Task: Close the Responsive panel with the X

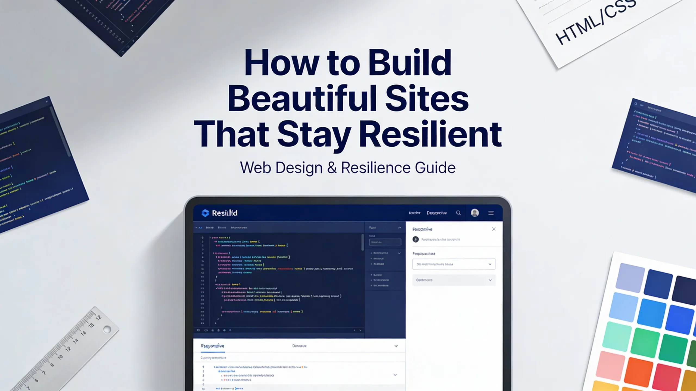Action: click(493, 229)
